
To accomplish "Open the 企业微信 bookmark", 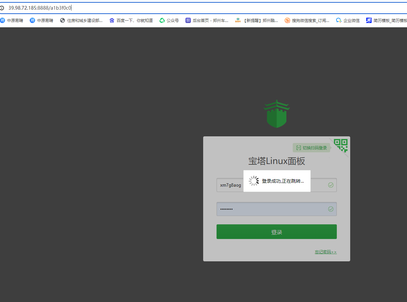I will 348,20.
